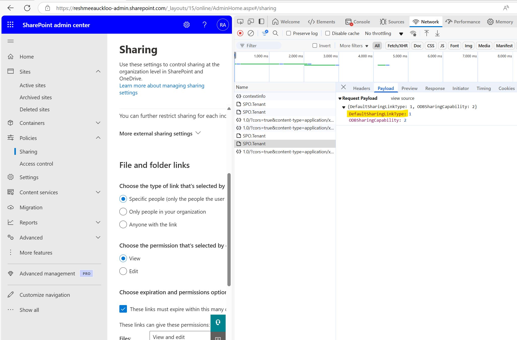Open Learn more about managing sharing settings
The image size is (517, 340).
tap(162, 85)
